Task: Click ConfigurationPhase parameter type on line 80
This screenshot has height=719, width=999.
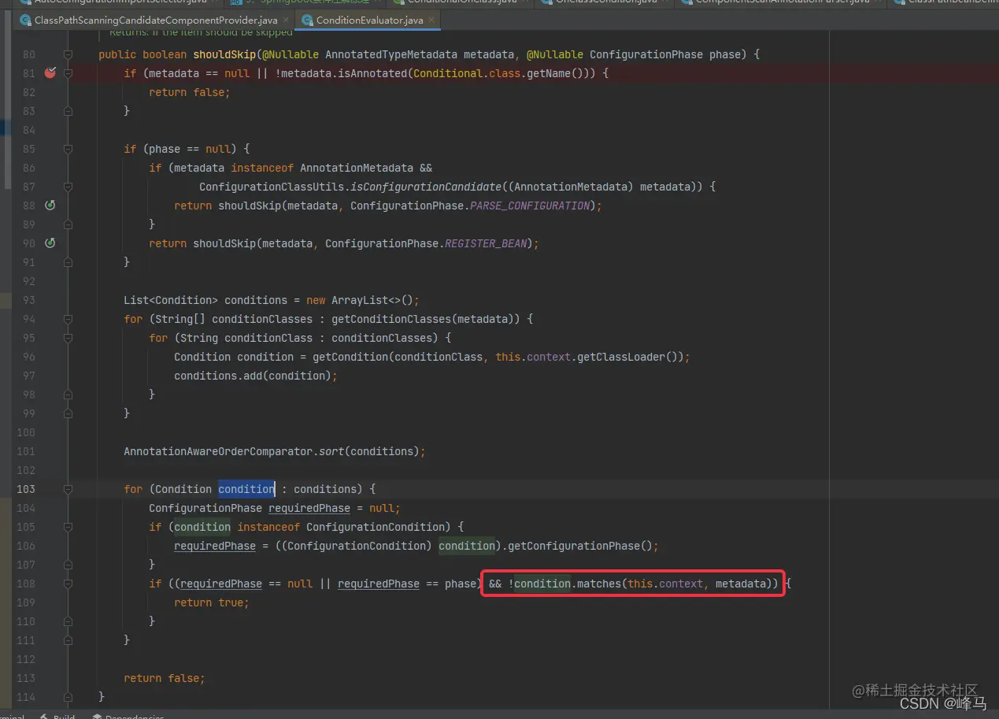Action: [x=646, y=54]
